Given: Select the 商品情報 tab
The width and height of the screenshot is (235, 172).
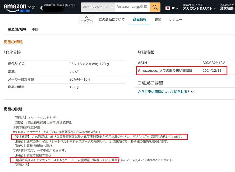Looking at the screenshot, I should (x=139, y=20).
